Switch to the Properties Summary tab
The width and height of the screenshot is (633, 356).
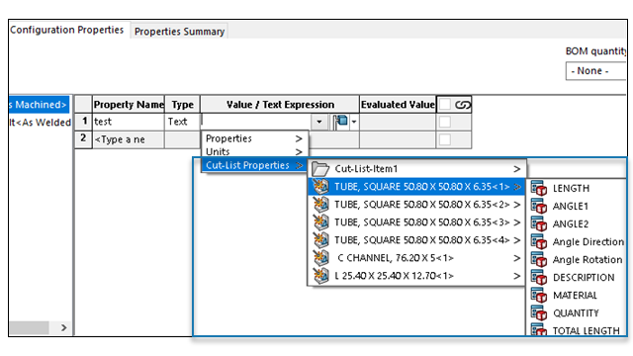pos(179,32)
